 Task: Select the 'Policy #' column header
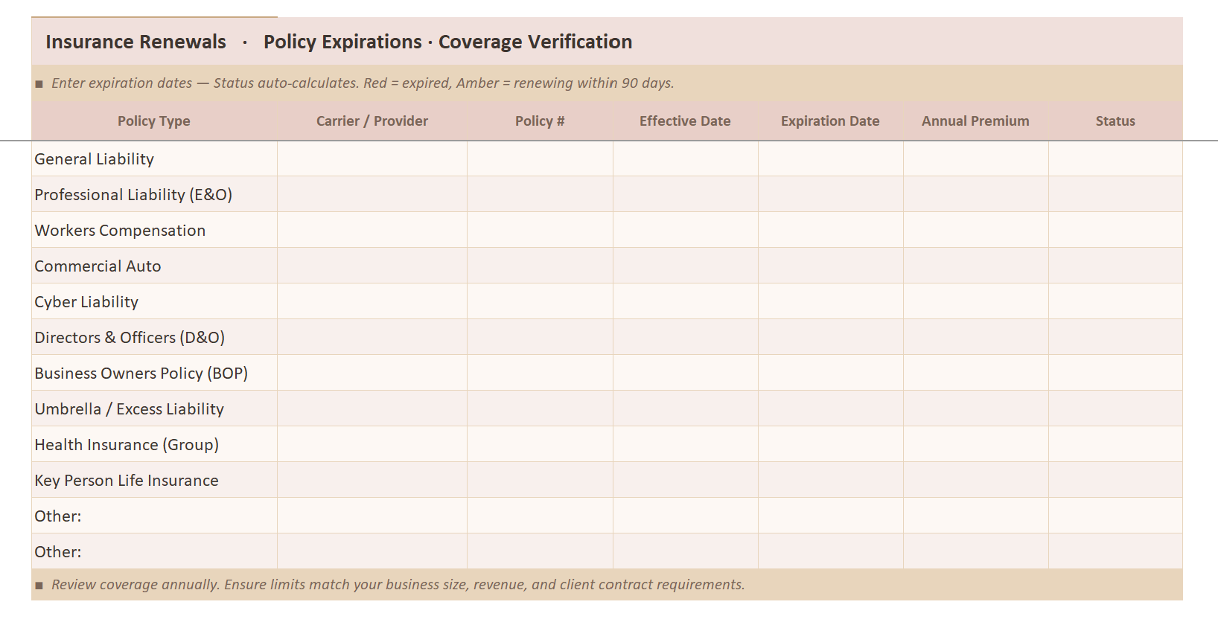click(540, 121)
